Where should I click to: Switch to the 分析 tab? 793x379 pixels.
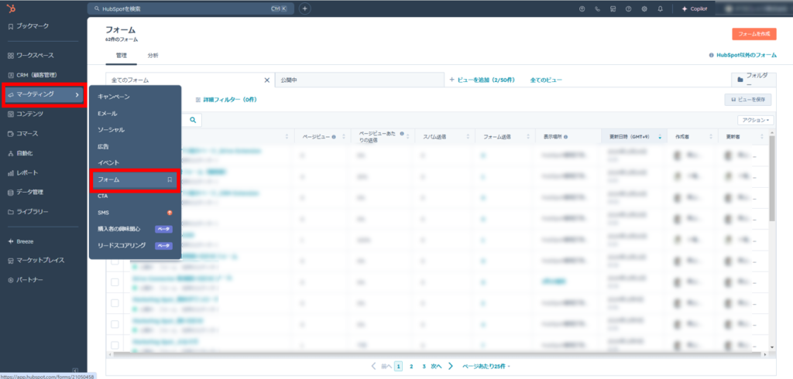153,56
